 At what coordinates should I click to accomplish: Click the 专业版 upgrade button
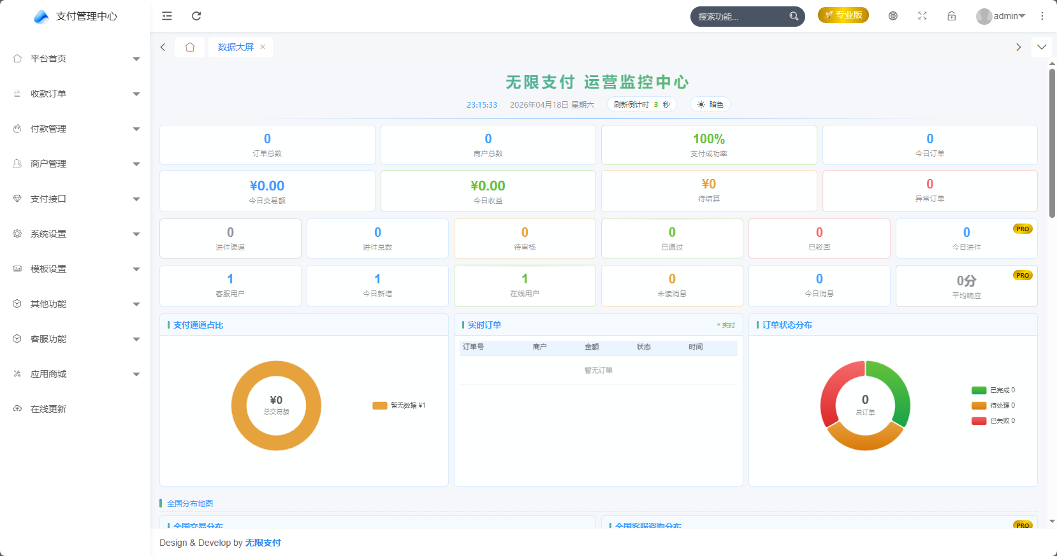pos(843,15)
